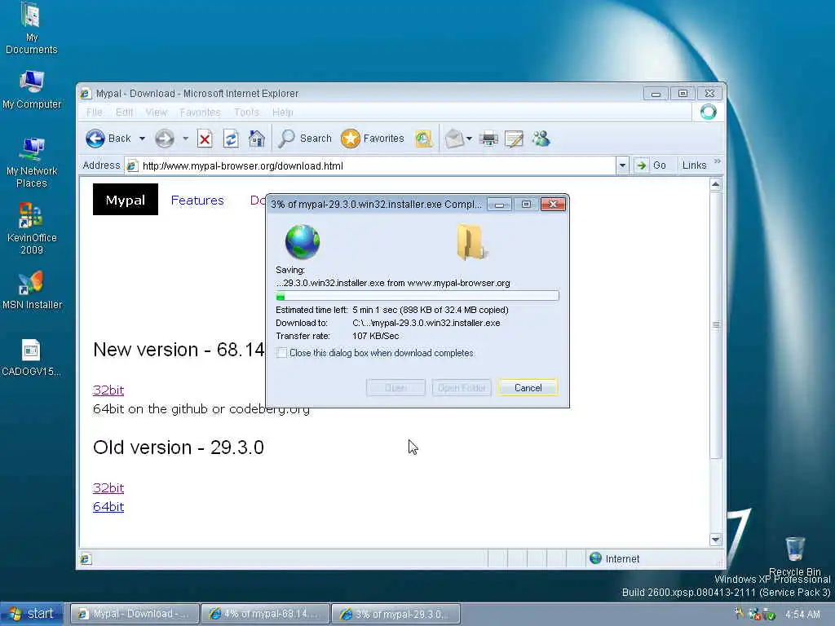The height and width of the screenshot is (626, 835).
Task: Select the Recycle Bin icon
Action: click(x=794, y=556)
